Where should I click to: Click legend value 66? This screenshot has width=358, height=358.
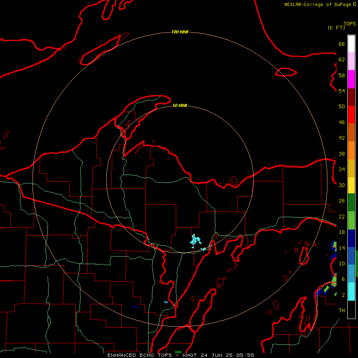click(x=342, y=44)
